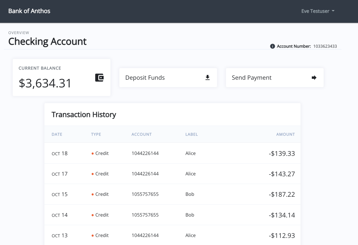Click the Alice label in the OCT 13 row
The width and height of the screenshot is (358, 245).
[x=190, y=236]
